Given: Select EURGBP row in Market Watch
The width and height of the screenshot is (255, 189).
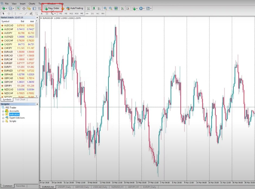Looking at the screenshot, I should click(8, 63).
